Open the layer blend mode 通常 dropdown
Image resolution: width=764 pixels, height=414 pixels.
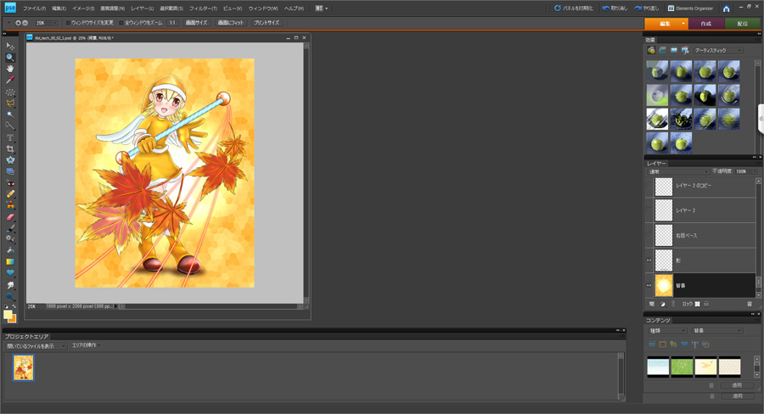[677, 171]
